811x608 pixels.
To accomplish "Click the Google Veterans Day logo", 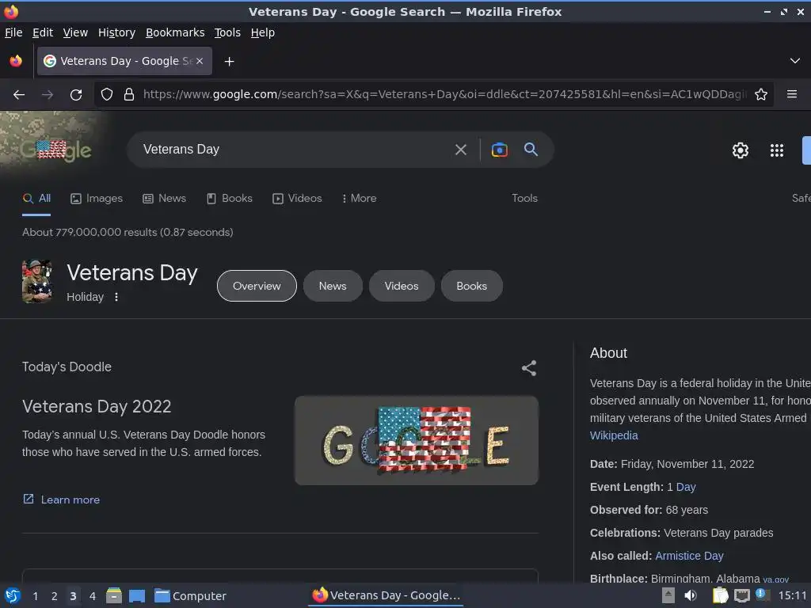I will (56, 150).
